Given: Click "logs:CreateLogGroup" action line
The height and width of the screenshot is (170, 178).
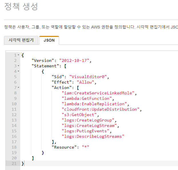Looking at the screenshot, I should 88,120.
